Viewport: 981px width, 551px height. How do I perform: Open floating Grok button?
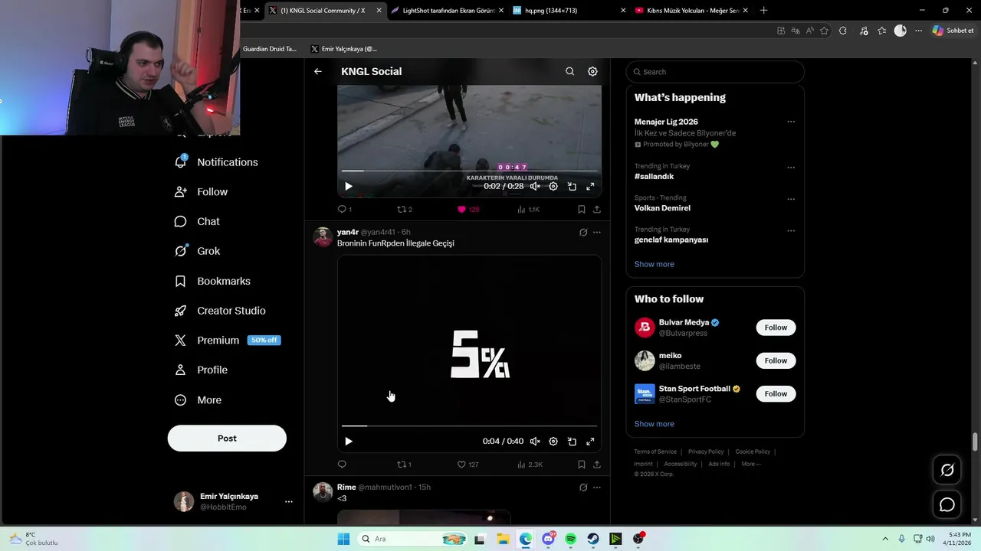[947, 470]
